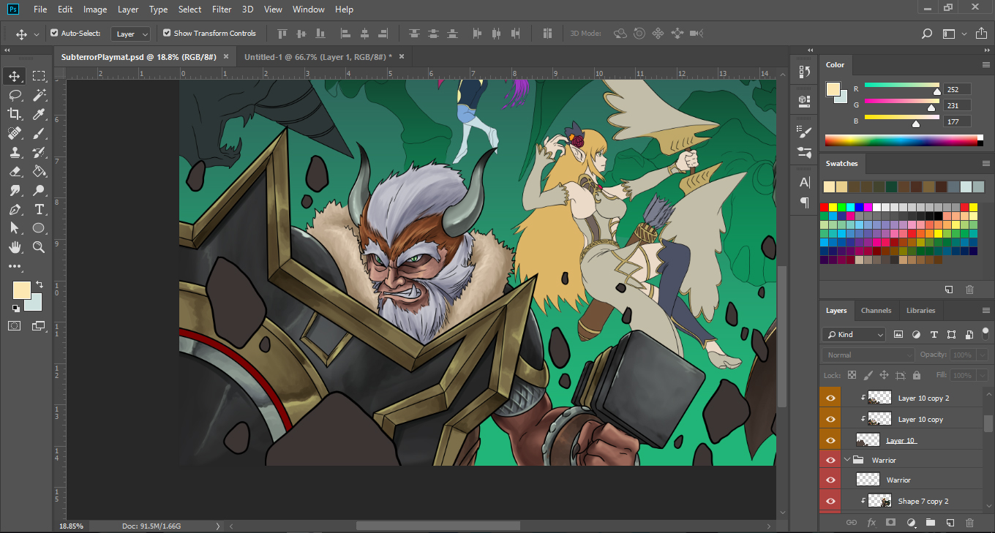
Task: Select the Move tool
Action: tap(15, 76)
